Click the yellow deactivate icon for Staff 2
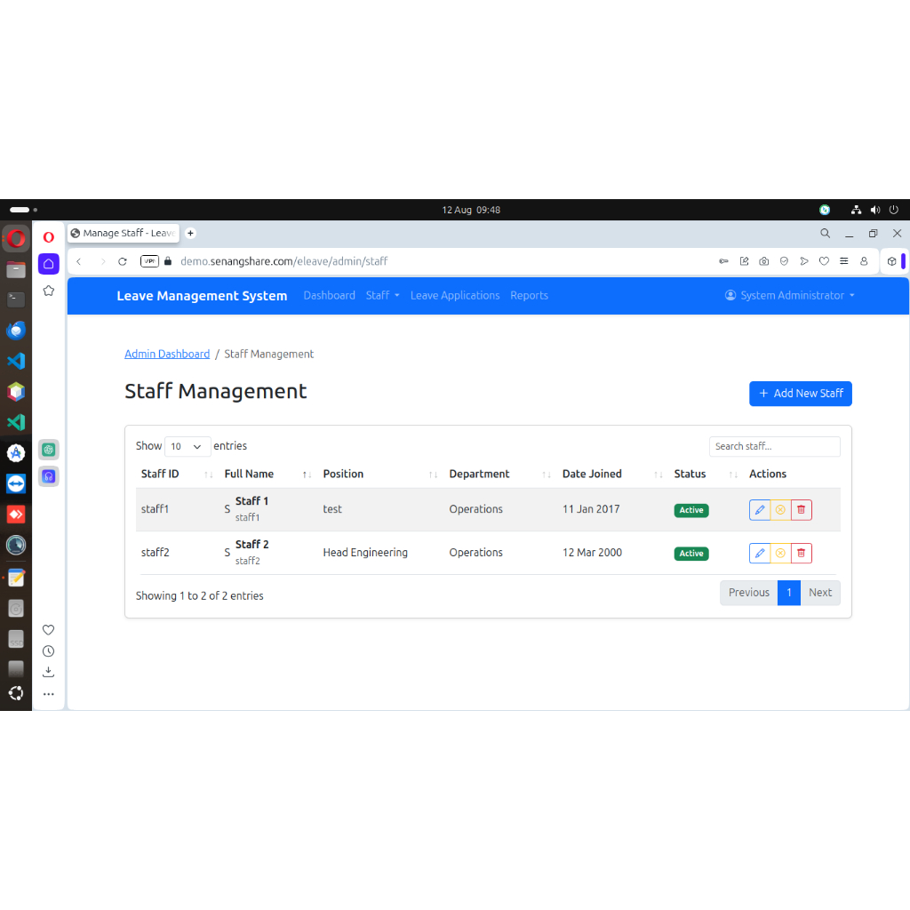Screen dimensions: 910x910 pyautogui.click(x=780, y=554)
